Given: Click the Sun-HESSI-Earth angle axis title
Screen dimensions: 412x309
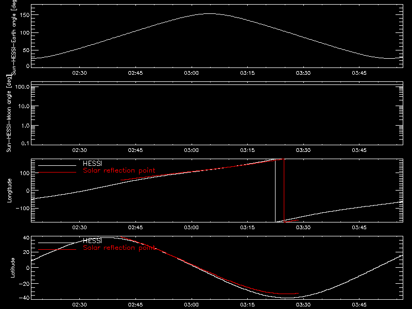Looking at the screenshot, I should click(x=14, y=37).
